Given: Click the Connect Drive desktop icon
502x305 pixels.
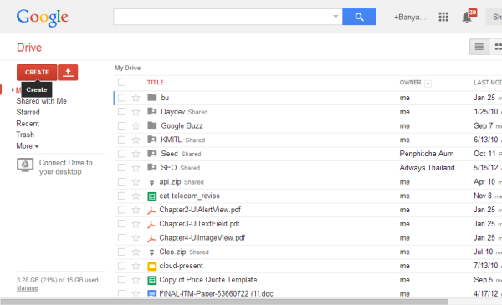Looking at the screenshot, I should 25,165.
